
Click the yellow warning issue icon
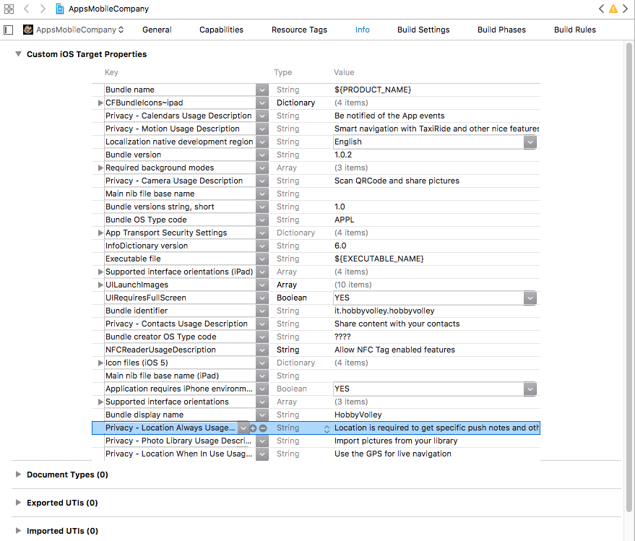613,9
